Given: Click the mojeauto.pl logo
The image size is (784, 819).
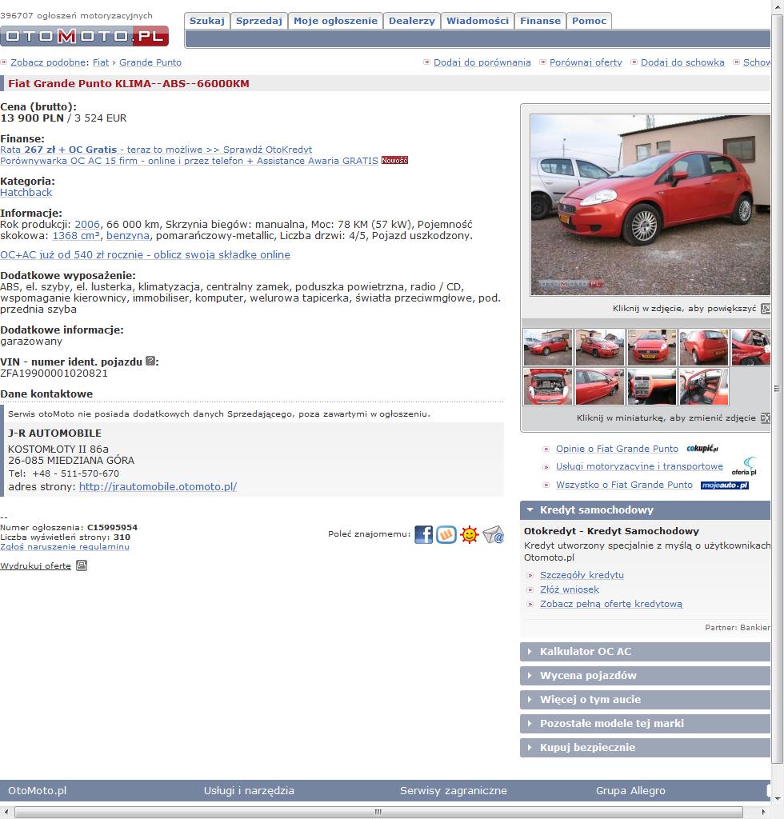Looking at the screenshot, I should click(725, 485).
